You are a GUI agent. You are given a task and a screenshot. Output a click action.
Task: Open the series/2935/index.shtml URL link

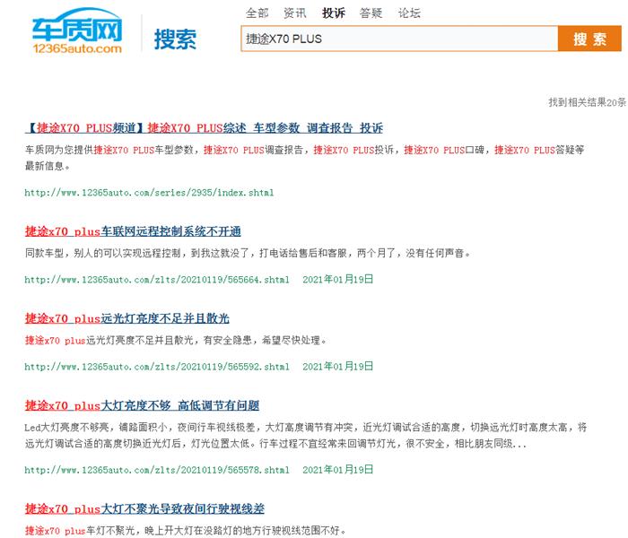click(149, 193)
